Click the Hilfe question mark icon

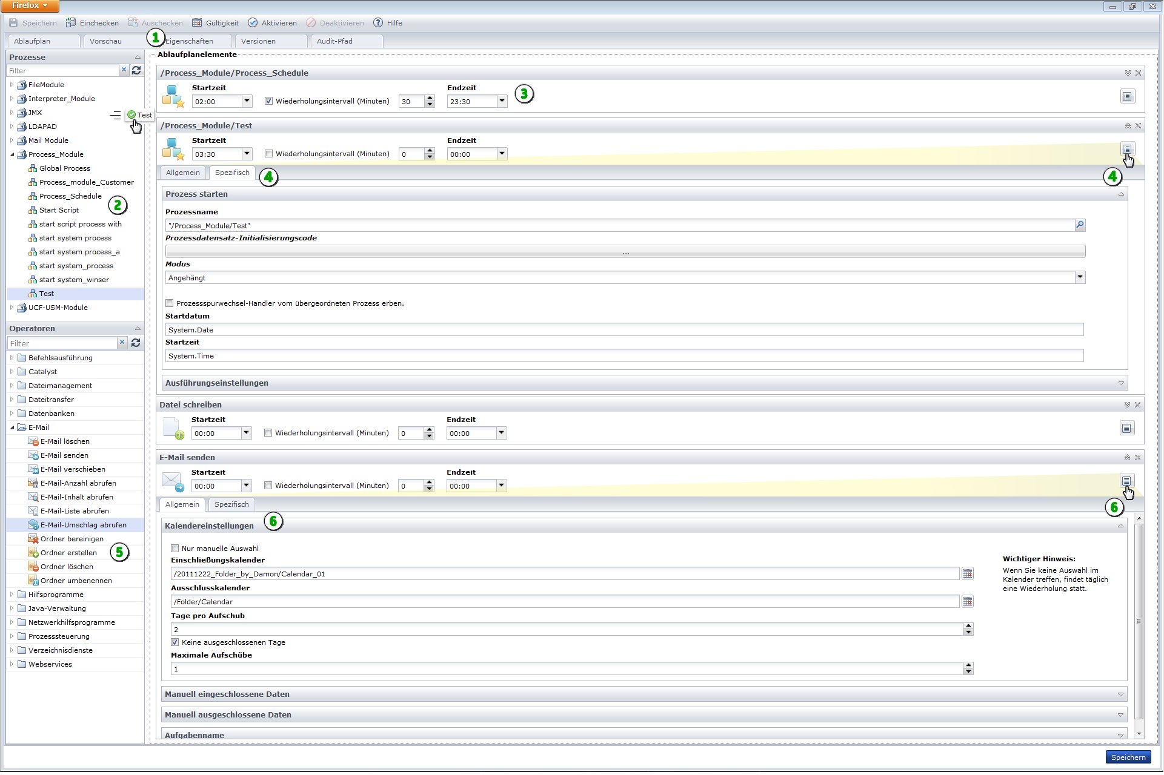pyautogui.click(x=378, y=23)
